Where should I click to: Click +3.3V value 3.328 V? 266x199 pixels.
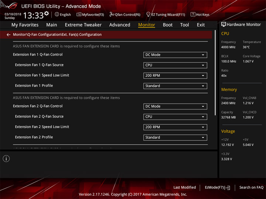tap(226, 159)
